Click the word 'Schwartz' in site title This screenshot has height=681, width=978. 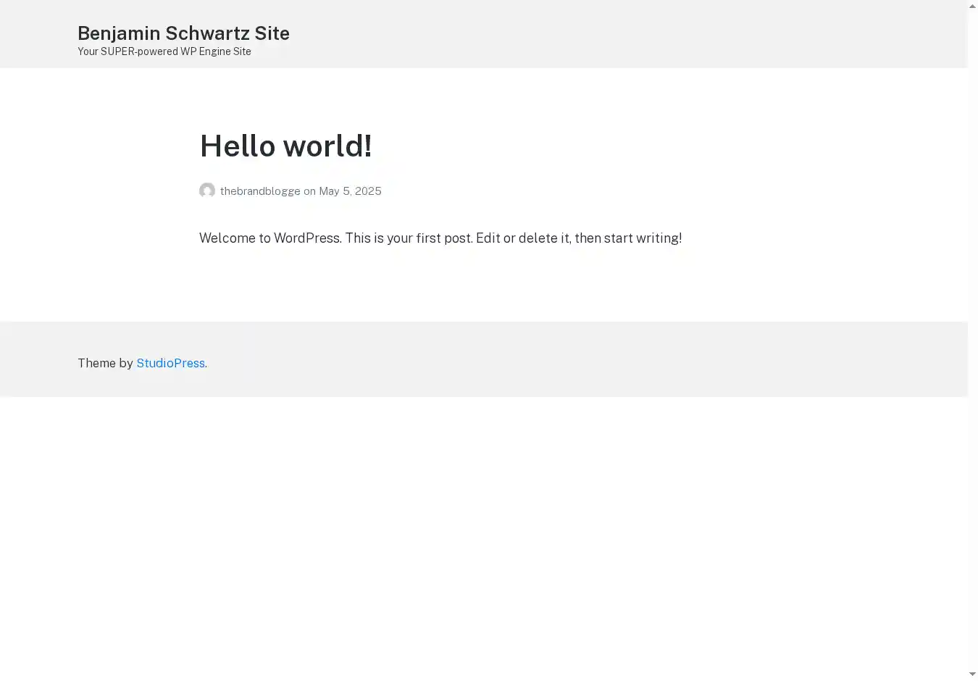point(208,33)
